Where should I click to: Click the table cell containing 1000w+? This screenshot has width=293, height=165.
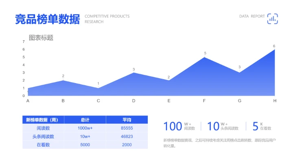tap(85, 128)
